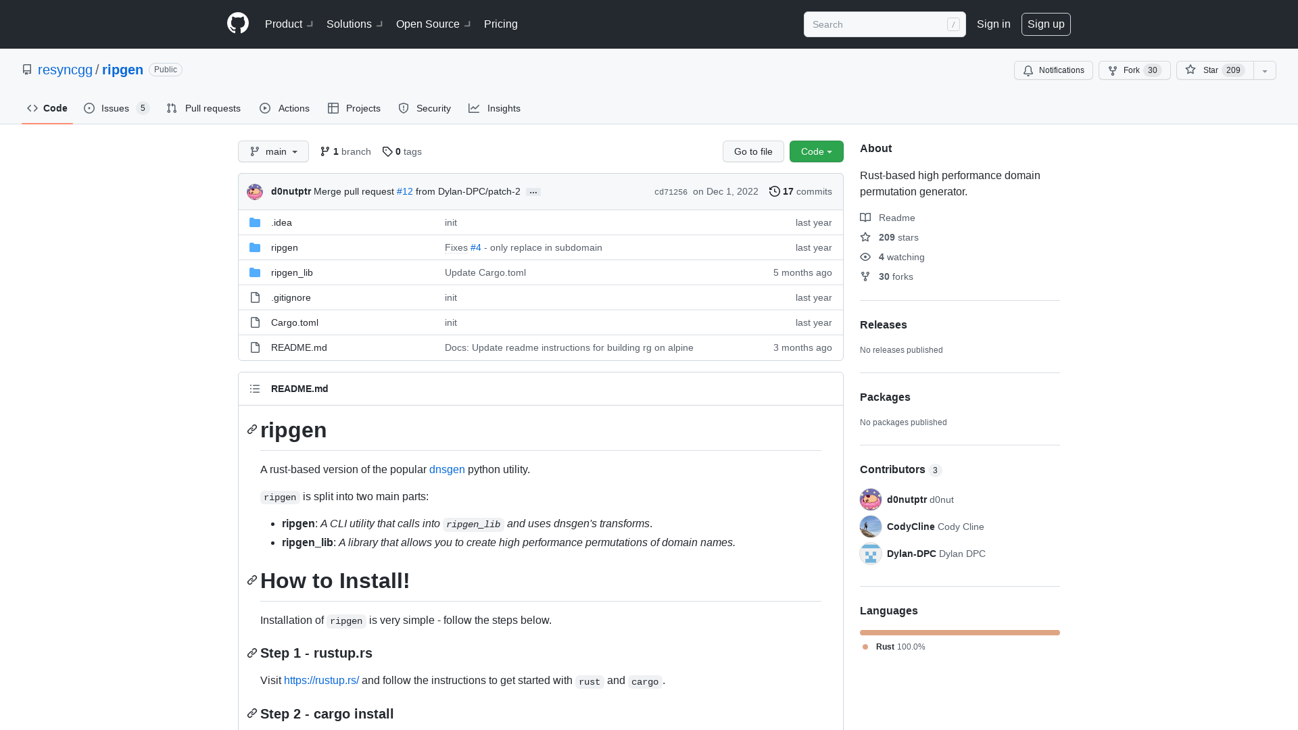The height and width of the screenshot is (730, 1298).
Task: Switch to the Code tab
Action: click(47, 108)
